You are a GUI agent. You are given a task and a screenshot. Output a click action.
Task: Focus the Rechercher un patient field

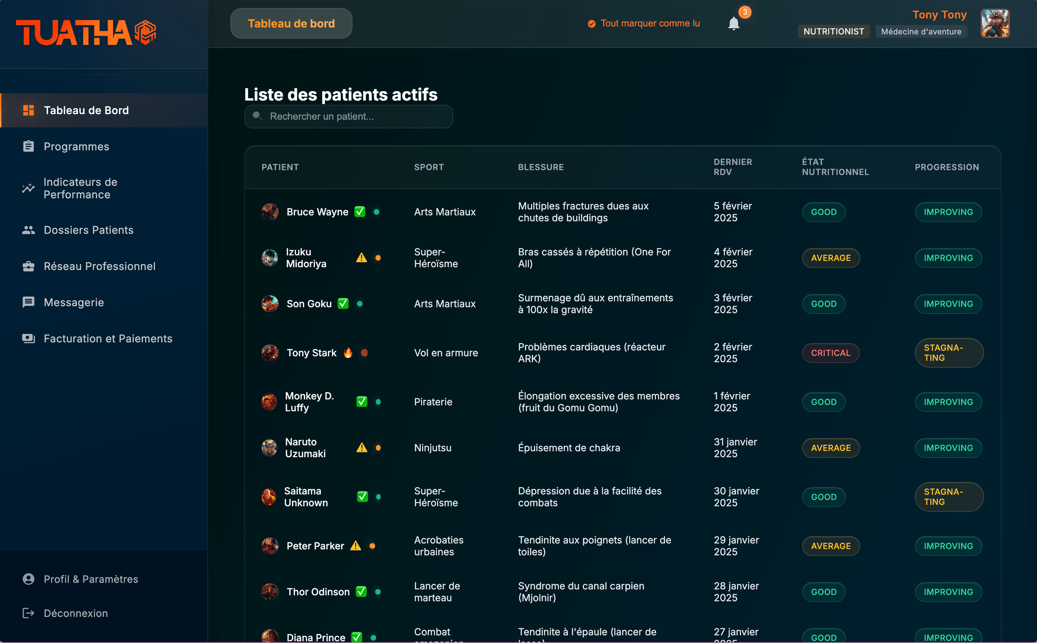348,116
